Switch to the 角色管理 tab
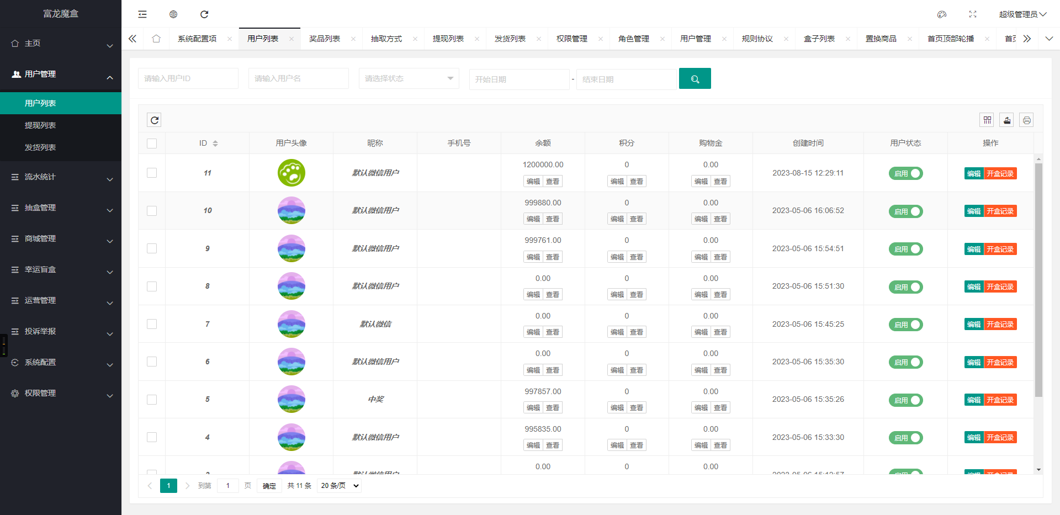This screenshot has width=1060, height=515. coord(634,39)
